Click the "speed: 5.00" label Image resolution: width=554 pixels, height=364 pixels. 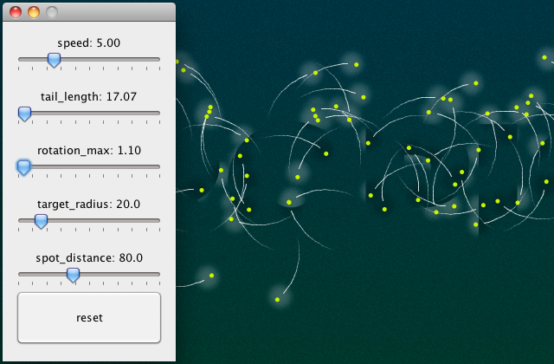point(88,42)
